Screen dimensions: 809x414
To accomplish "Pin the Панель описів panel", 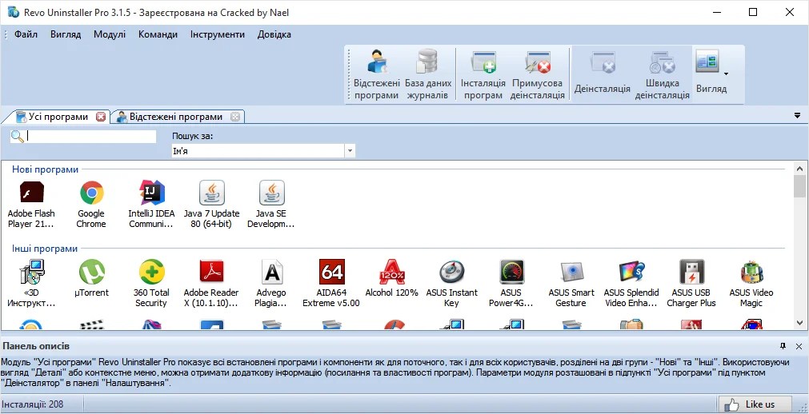I will tap(783, 346).
